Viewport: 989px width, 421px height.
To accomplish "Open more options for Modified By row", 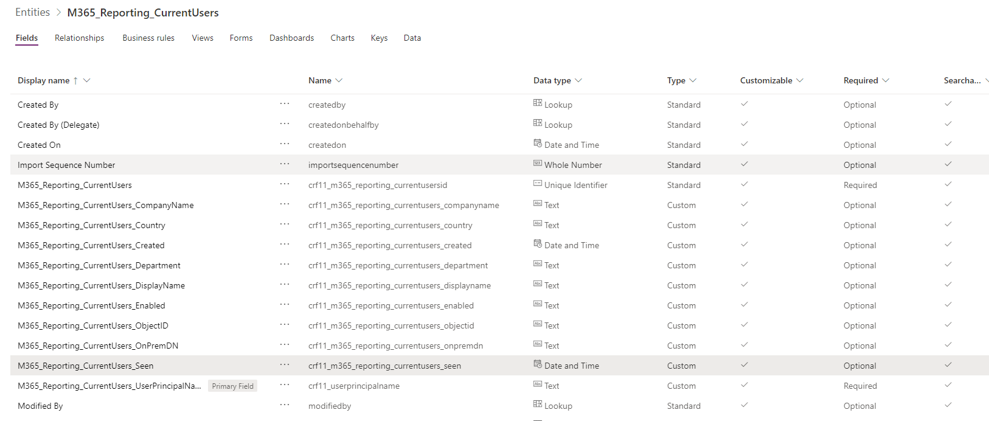I will point(285,405).
